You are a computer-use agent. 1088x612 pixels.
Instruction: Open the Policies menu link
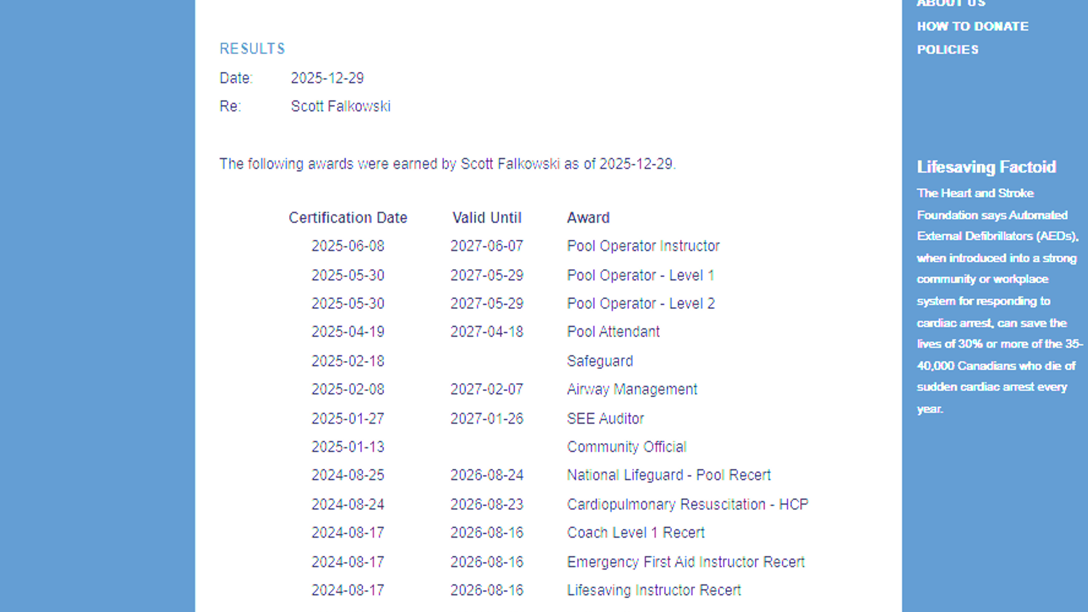click(x=947, y=50)
